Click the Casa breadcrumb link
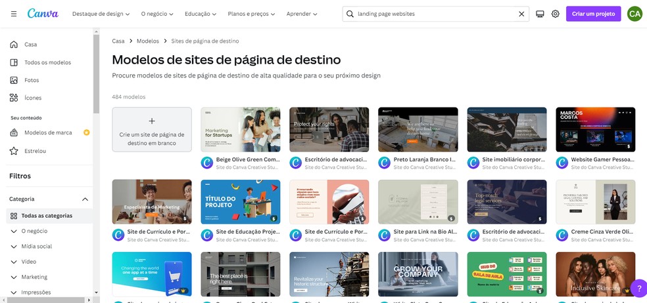 coord(118,41)
